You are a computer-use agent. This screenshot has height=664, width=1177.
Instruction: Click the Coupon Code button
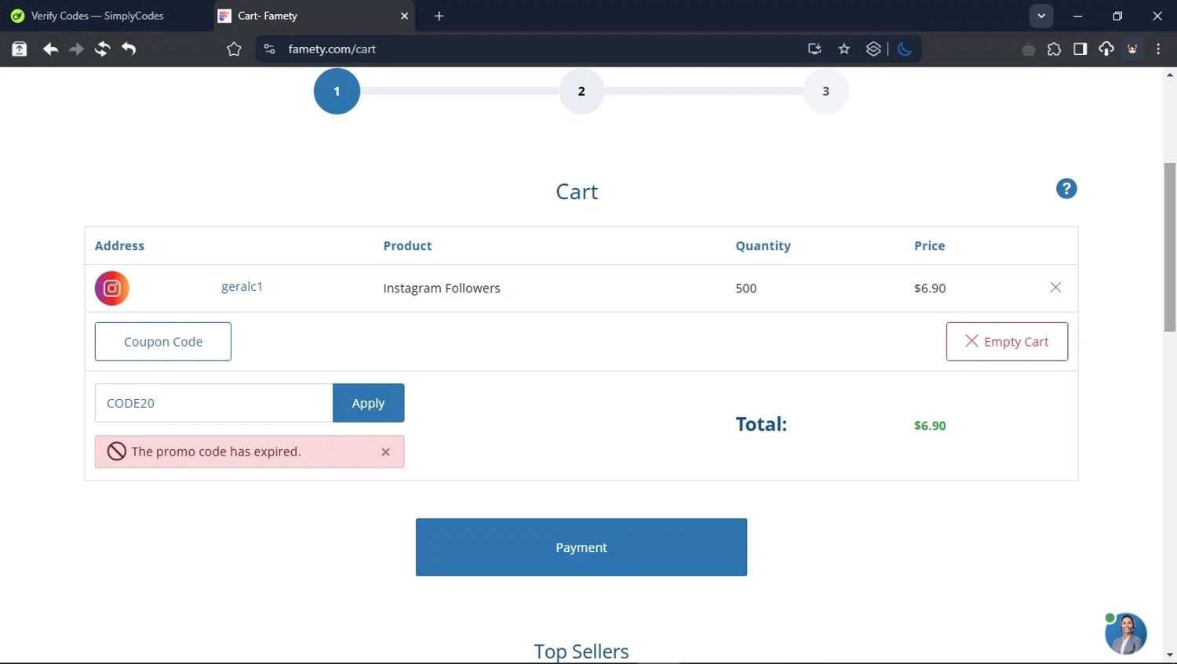coord(163,342)
